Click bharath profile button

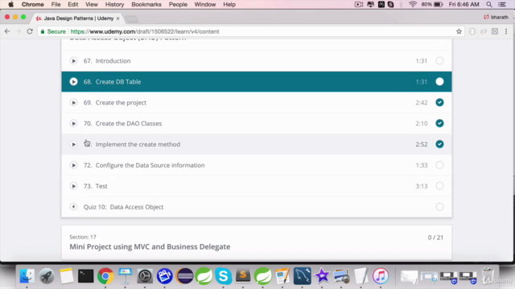[x=496, y=17]
